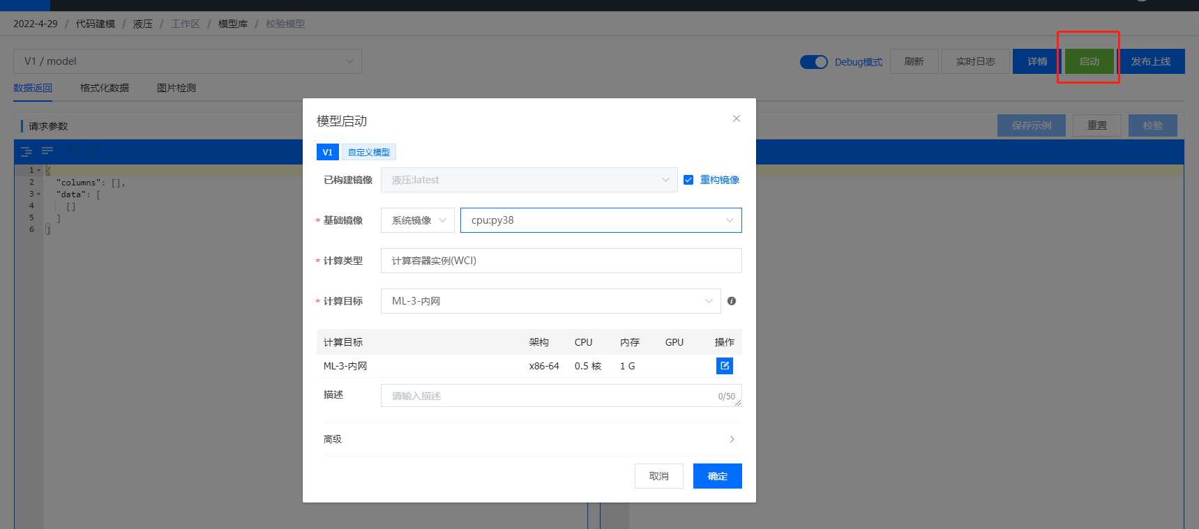Click info icon next to 计算目标 dropdown
Screen dimensions: 1199x529
point(732,301)
